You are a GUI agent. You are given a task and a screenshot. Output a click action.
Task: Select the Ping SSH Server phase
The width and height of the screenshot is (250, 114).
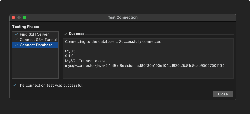tap(35, 34)
